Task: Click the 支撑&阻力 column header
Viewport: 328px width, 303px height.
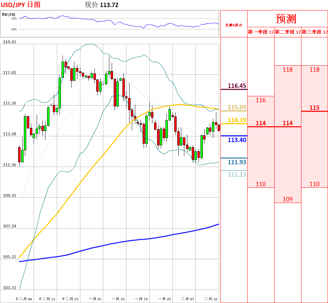Action: pos(234,25)
